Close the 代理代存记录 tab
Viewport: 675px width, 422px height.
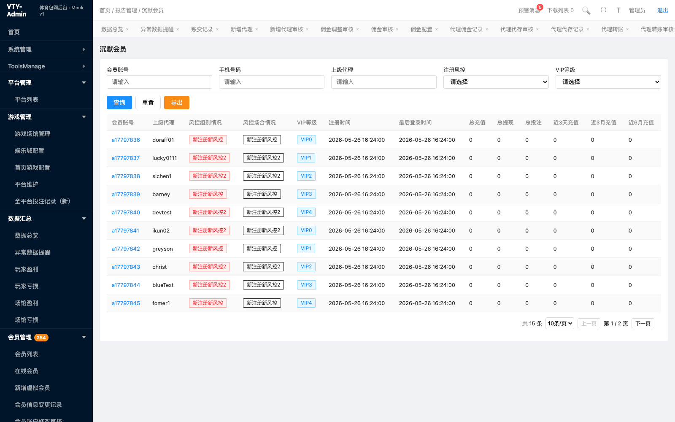(x=588, y=29)
